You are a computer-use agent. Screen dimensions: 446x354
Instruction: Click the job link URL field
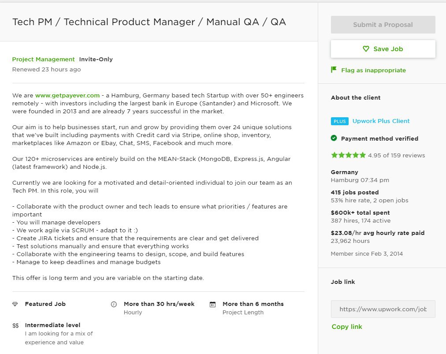(x=383, y=309)
